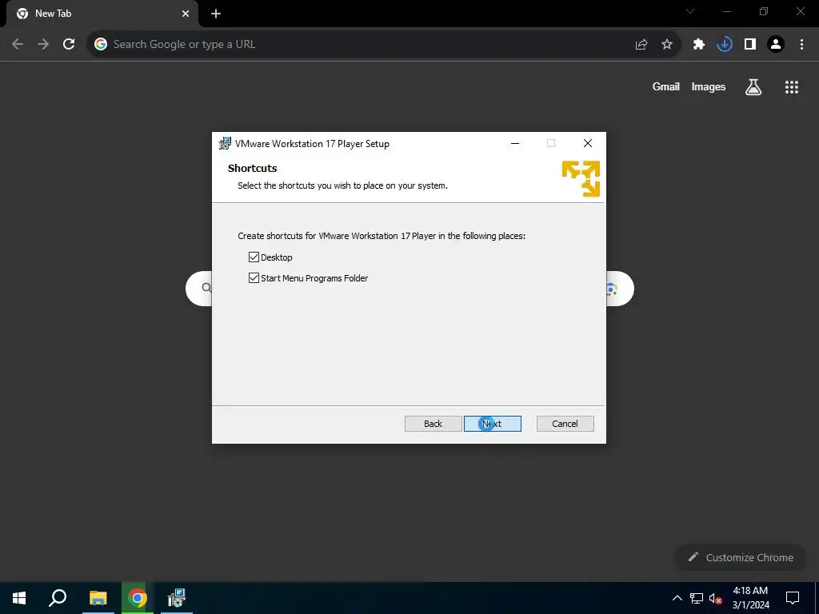The width and height of the screenshot is (819, 614).
Task: Click VMware installer icon in dialog title
Action: tap(225, 143)
